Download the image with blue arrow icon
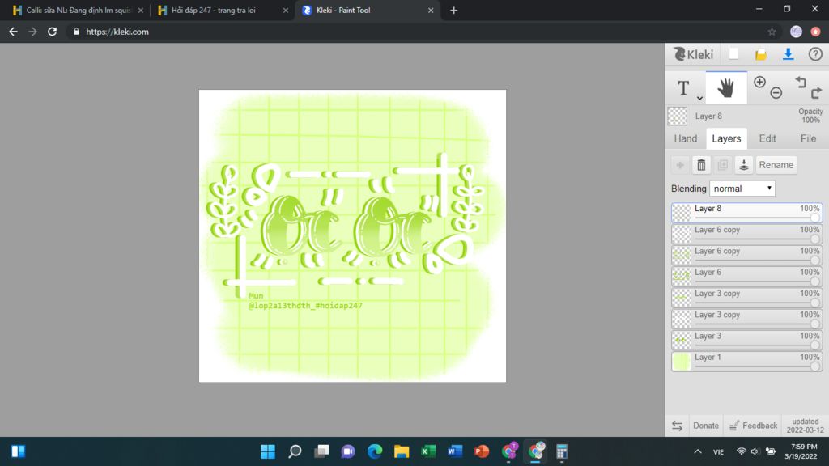 coord(789,54)
